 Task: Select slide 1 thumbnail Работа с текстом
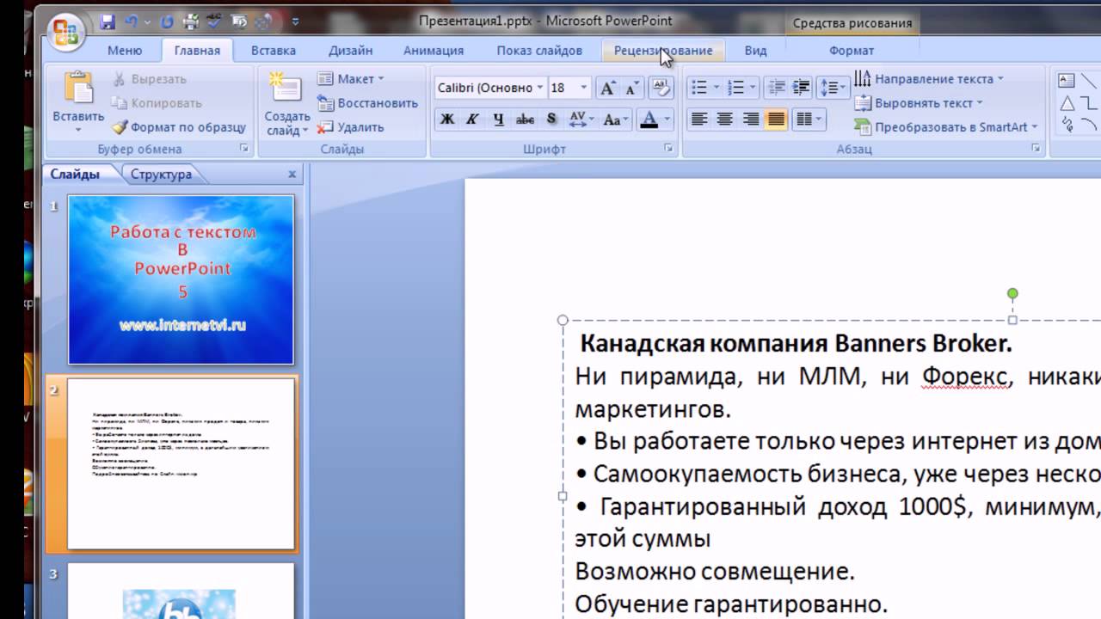(x=181, y=280)
